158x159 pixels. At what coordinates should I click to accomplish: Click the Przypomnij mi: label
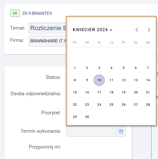point(45,147)
